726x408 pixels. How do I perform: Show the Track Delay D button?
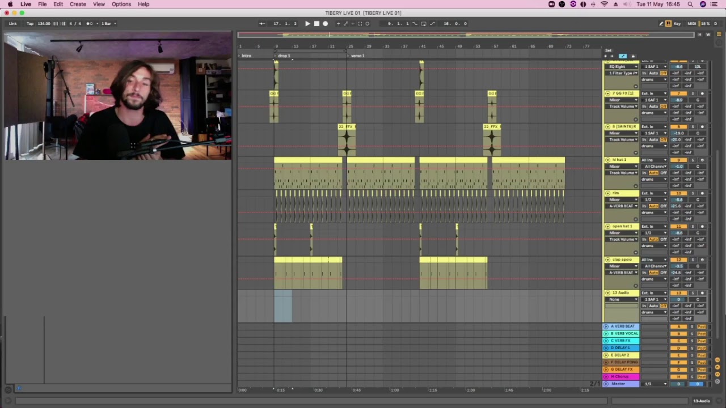click(x=717, y=381)
